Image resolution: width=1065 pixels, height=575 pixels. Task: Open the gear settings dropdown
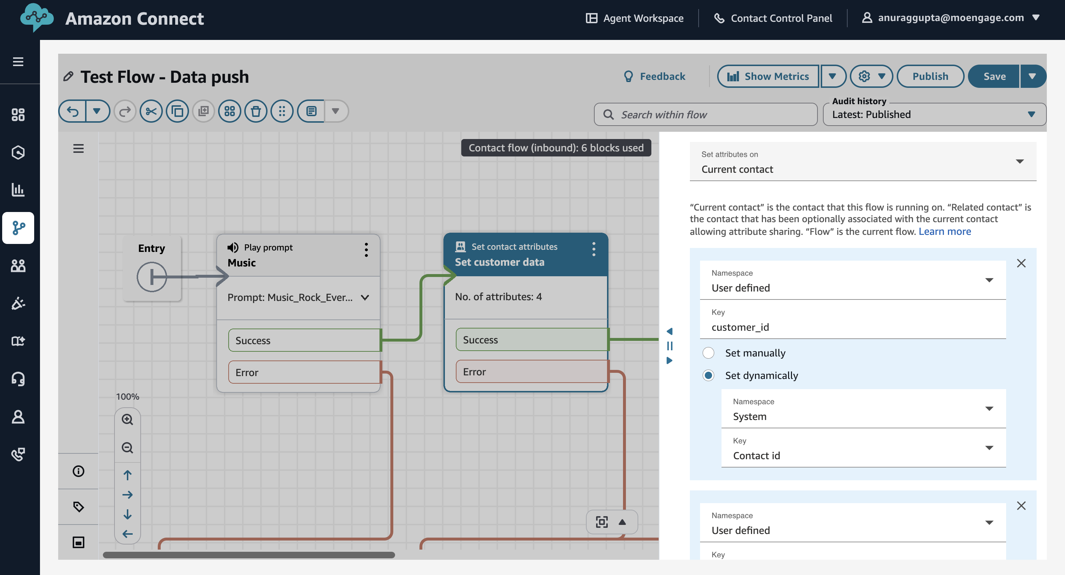pyautogui.click(x=871, y=76)
